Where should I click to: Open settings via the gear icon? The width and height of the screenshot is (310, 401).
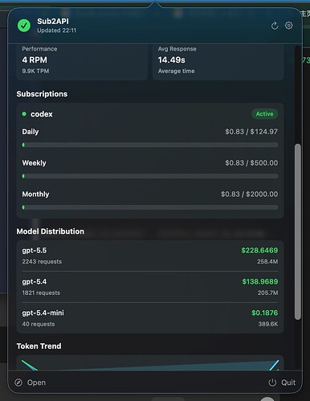tap(289, 26)
